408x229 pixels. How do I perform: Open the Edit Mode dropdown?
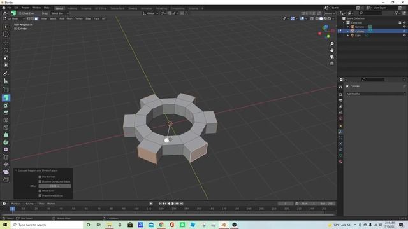click(x=13, y=18)
